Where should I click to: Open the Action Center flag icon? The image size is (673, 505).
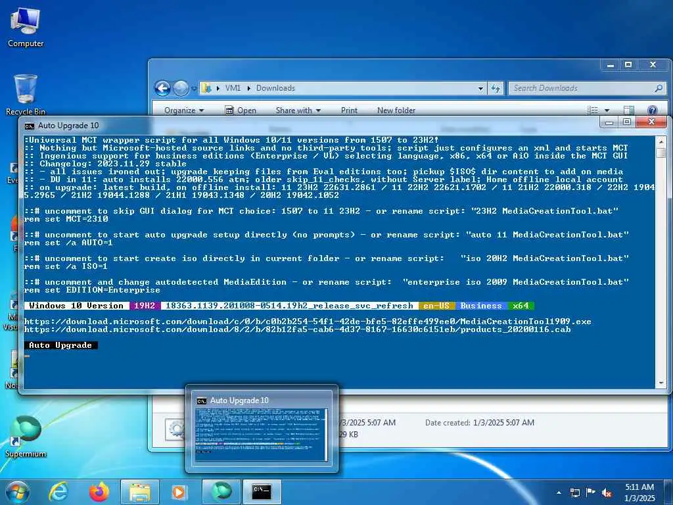pyautogui.click(x=591, y=493)
